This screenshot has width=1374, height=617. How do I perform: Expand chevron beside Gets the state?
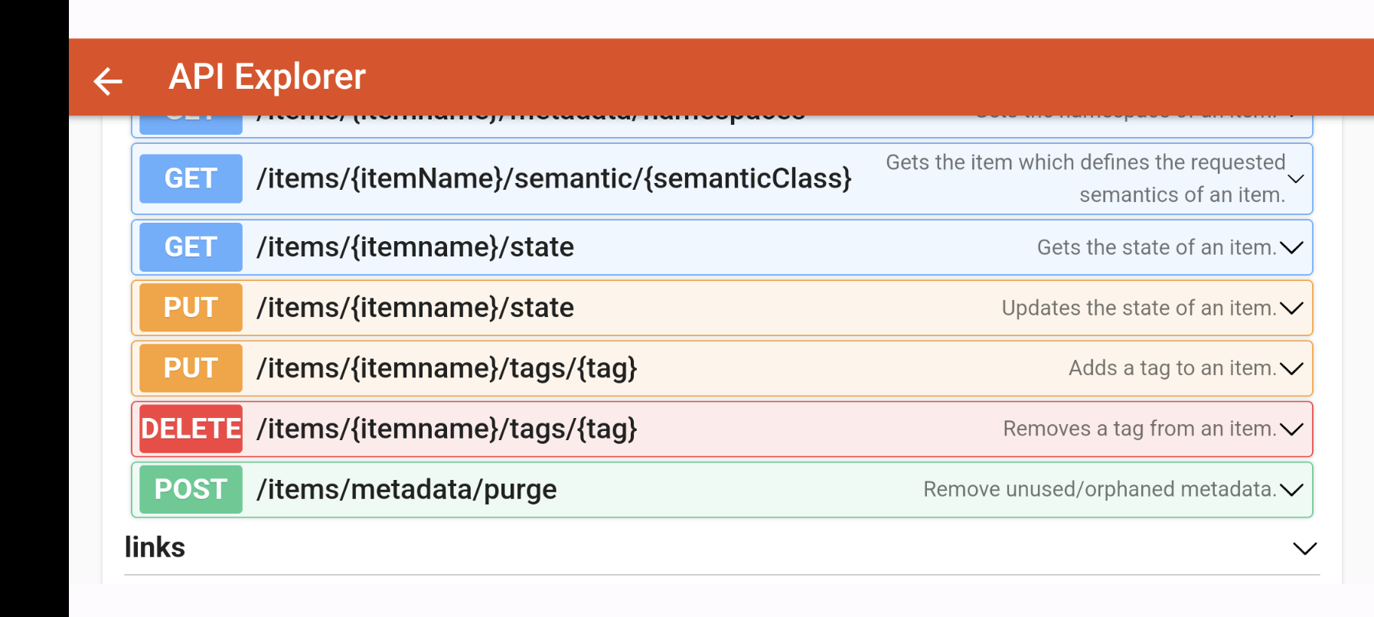coord(1291,247)
